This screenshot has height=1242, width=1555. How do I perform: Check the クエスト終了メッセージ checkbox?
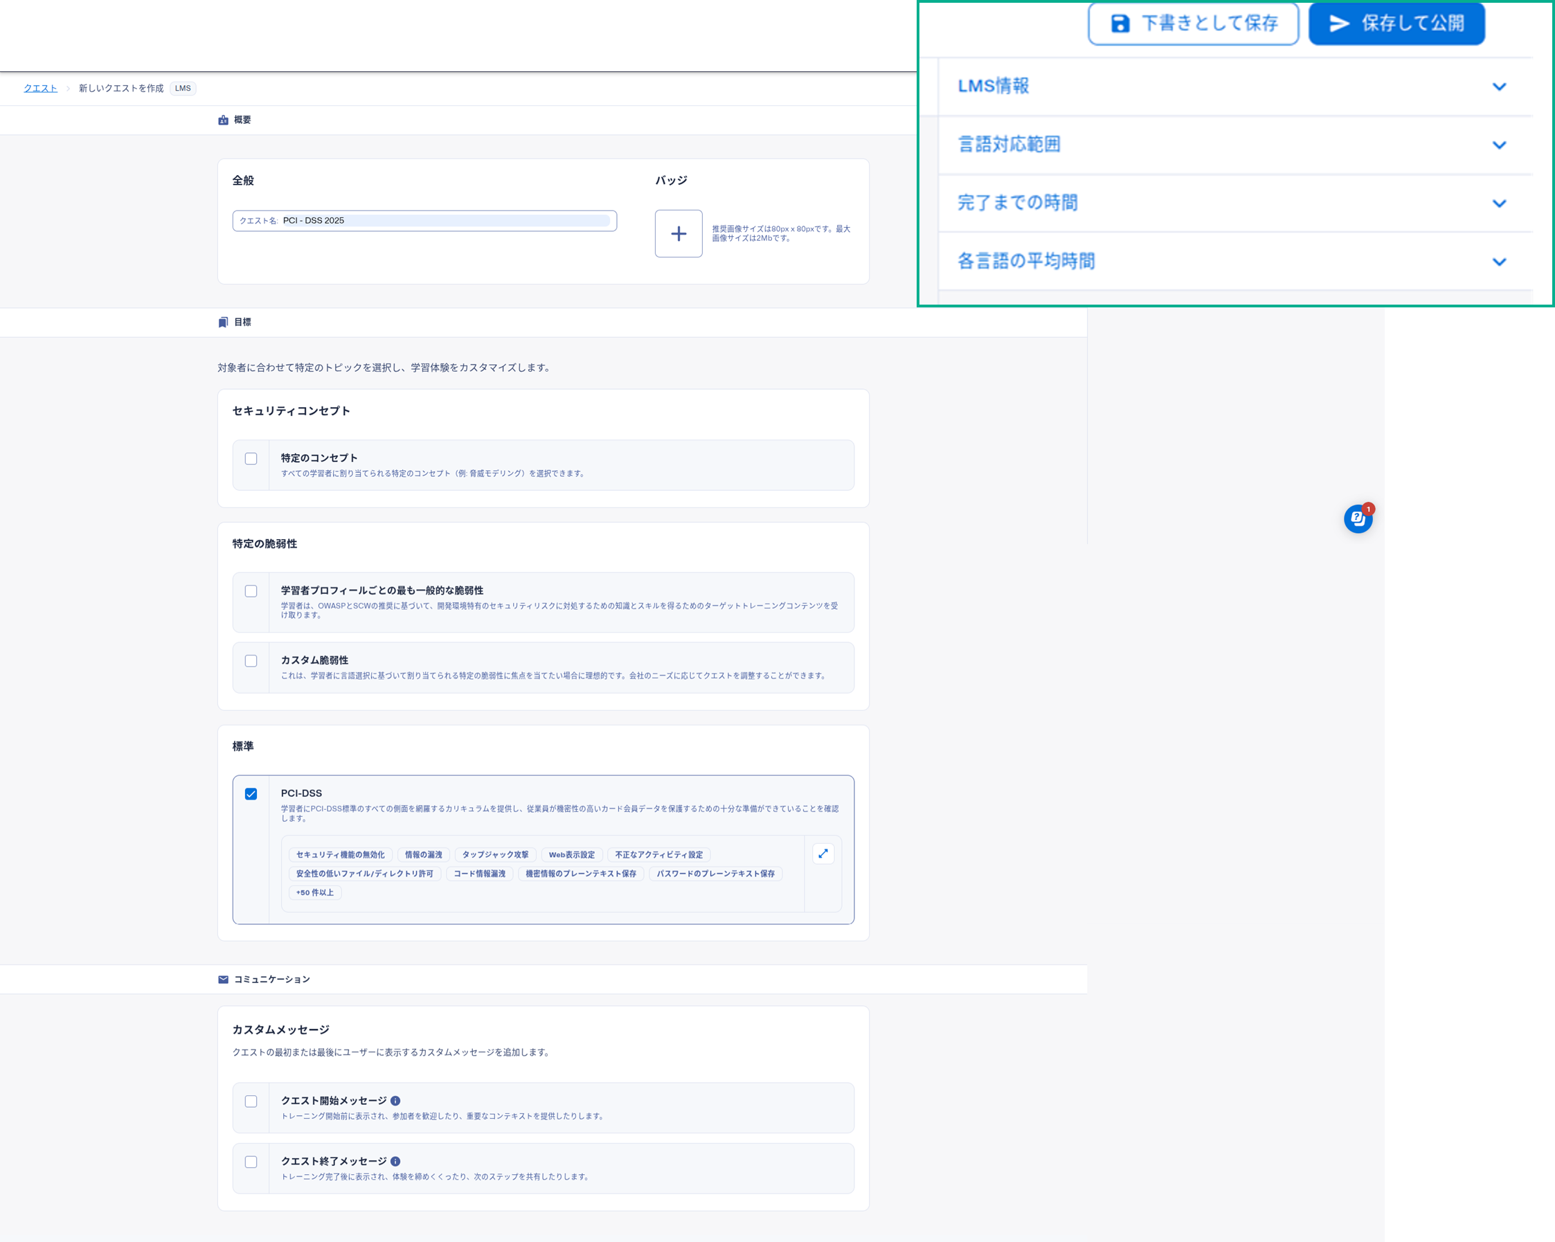click(251, 1162)
